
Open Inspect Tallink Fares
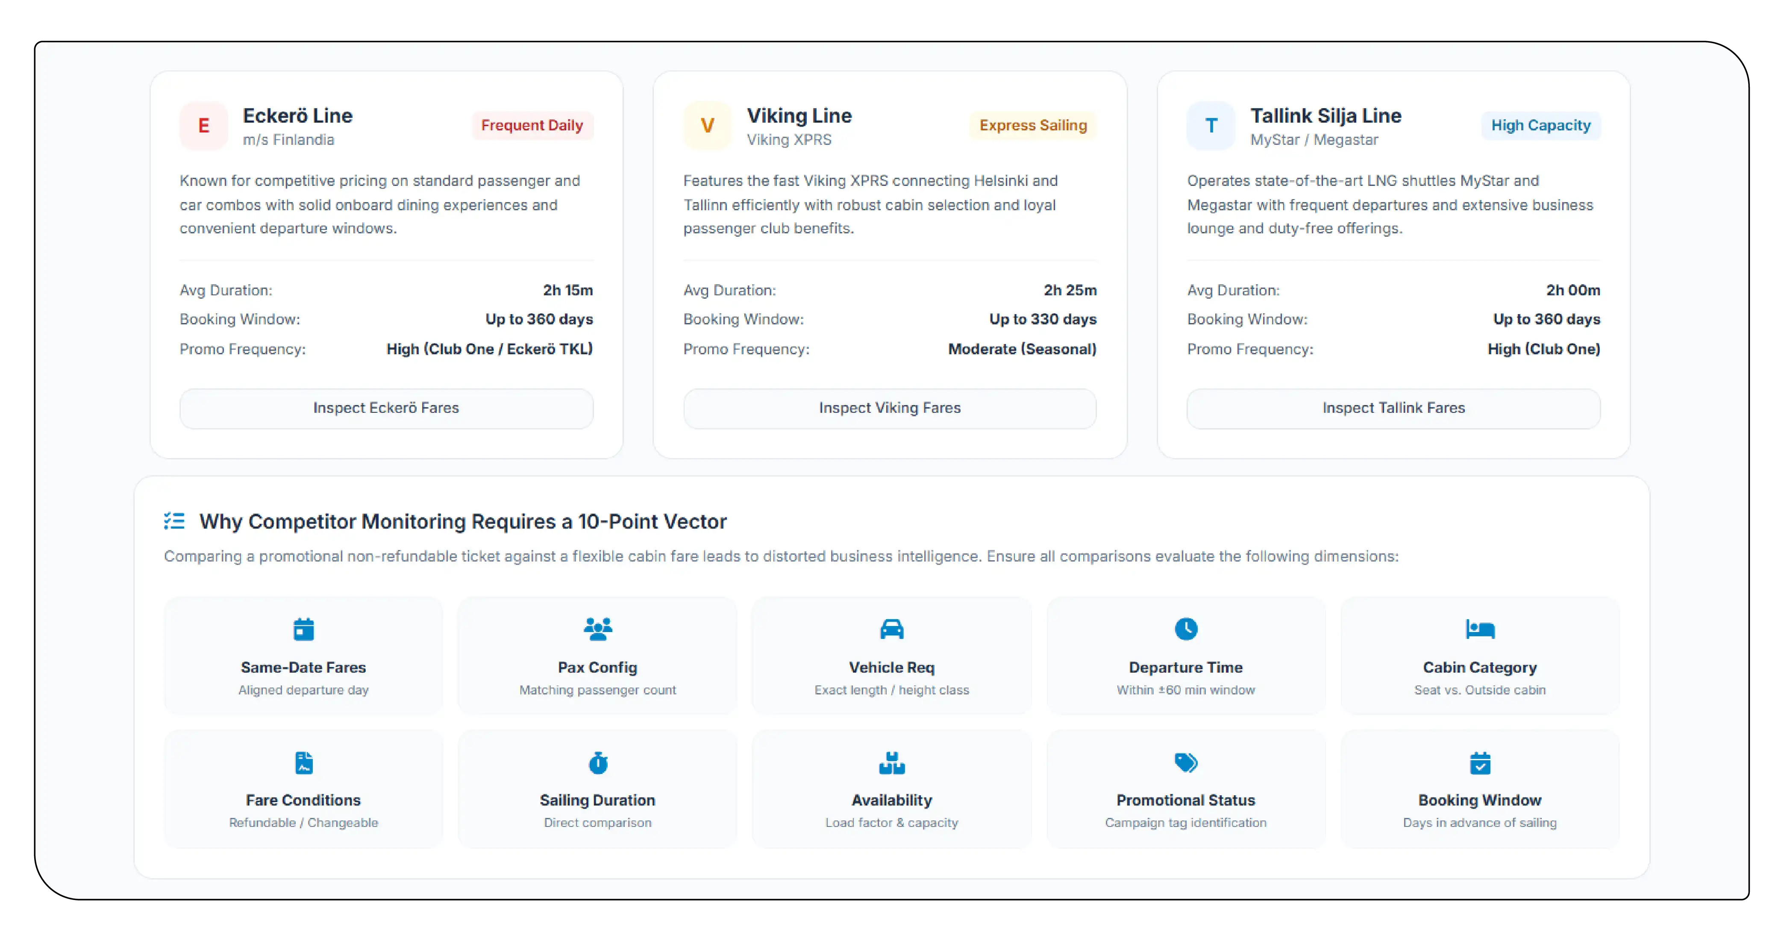click(x=1393, y=408)
